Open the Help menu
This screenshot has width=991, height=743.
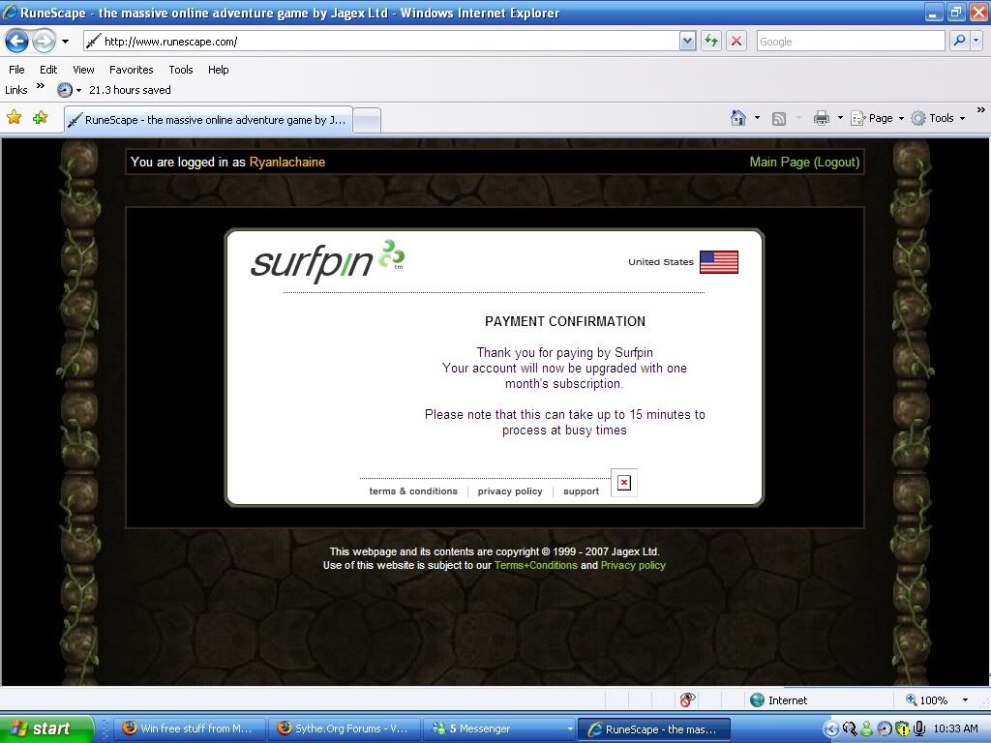[218, 70]
